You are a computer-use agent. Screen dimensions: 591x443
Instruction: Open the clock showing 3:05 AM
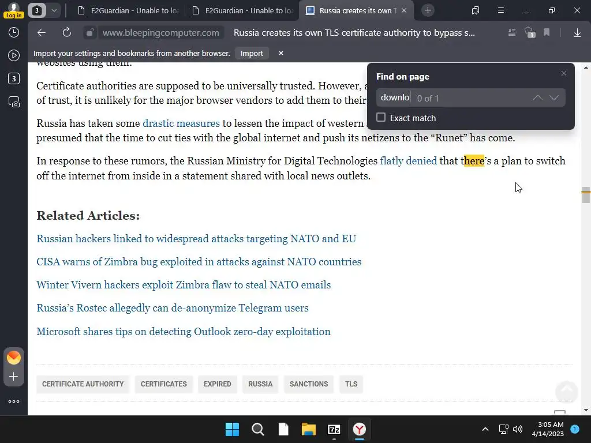(548, 429)
